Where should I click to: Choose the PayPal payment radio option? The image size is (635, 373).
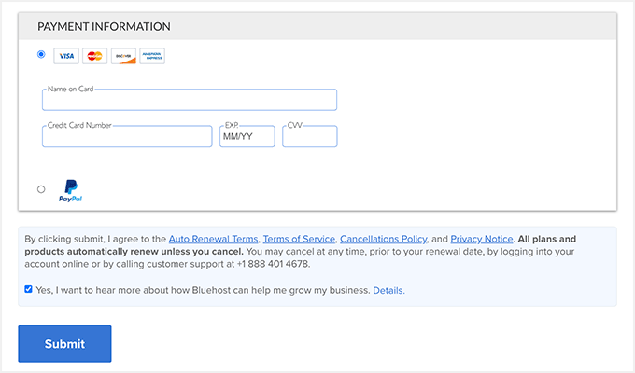pos(41,189)
